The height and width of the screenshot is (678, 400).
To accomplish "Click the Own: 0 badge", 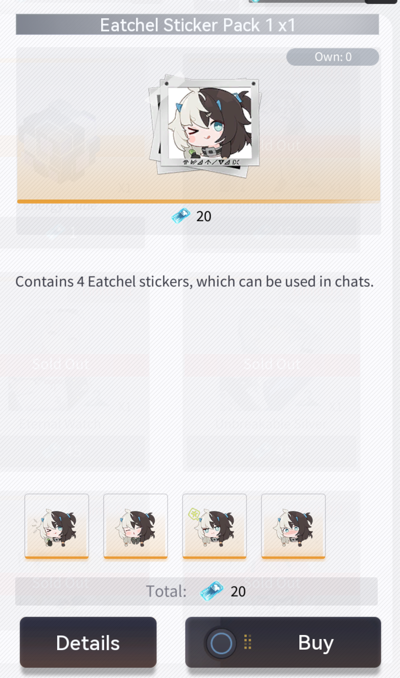I will [333, 57].
